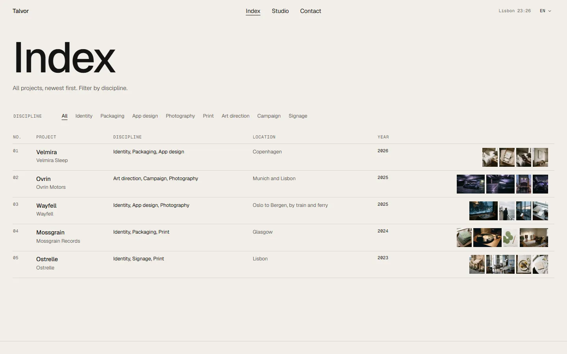Screen dimensions: 567x354
Task: Click the Lisbon 23:26 clock text
Action: pyautogui.click(x=515, y=11)
